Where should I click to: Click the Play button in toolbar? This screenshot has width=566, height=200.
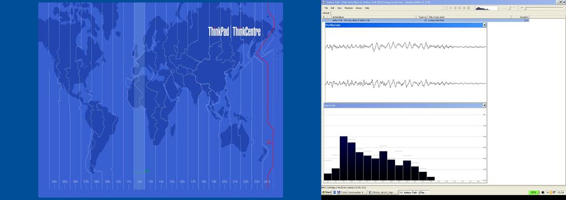(x=451, y=8)
